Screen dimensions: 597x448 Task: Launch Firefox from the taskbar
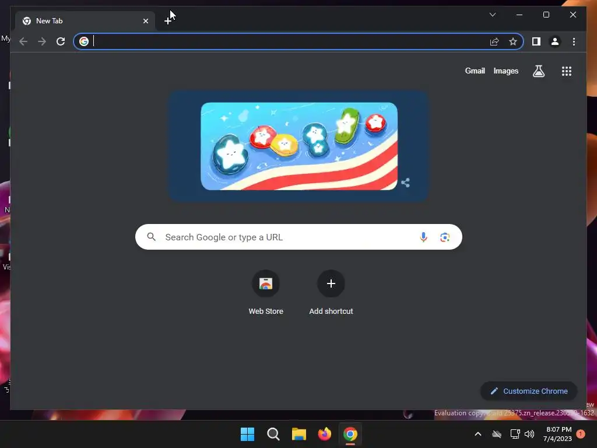pyautogui.click(x=324, y=434)
